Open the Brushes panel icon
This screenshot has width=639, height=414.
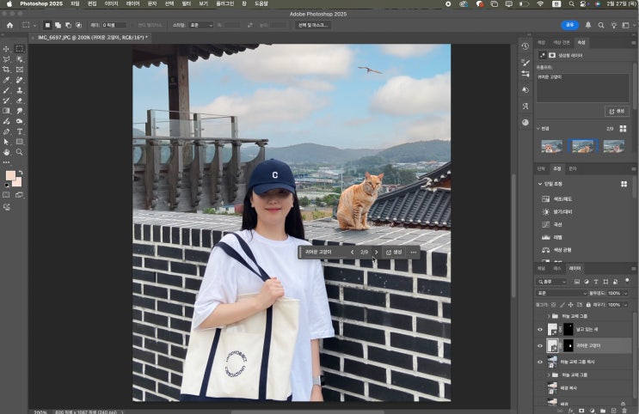coord(525,63)
